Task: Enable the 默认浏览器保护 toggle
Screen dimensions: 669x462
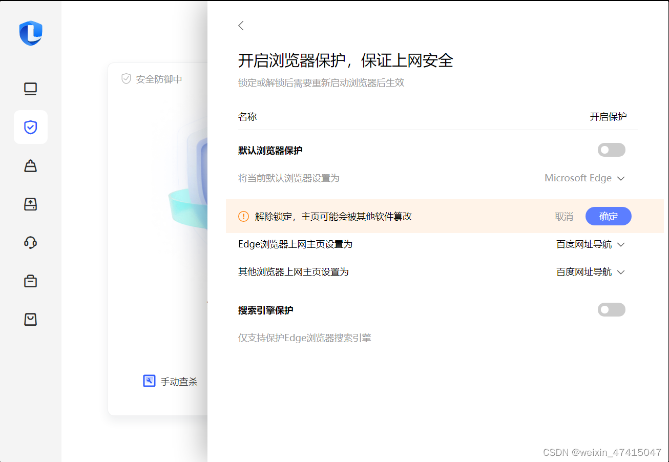Action: pos(611,150)
